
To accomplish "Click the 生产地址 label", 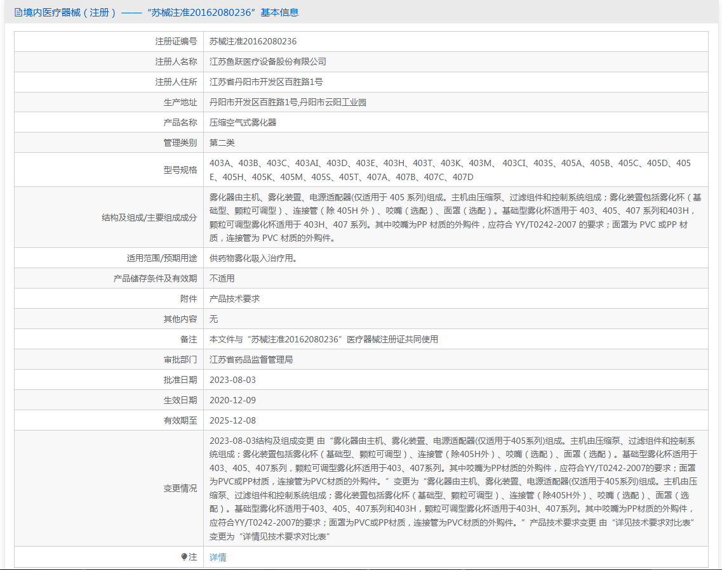I will (180, 102).
